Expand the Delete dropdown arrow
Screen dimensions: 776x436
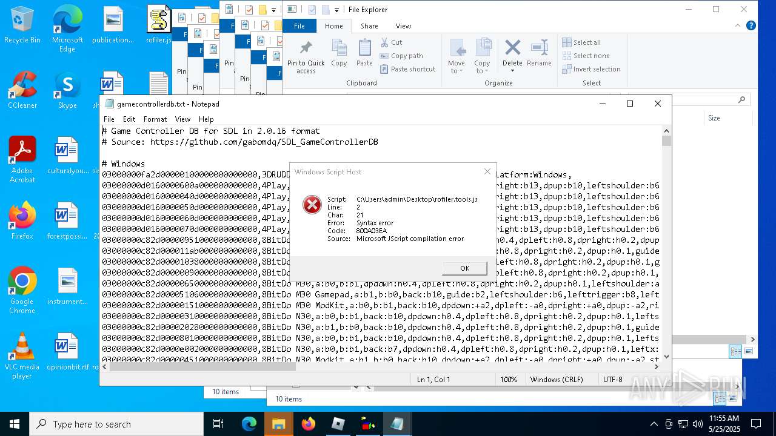pyautogui.click(x=512, y=71)
